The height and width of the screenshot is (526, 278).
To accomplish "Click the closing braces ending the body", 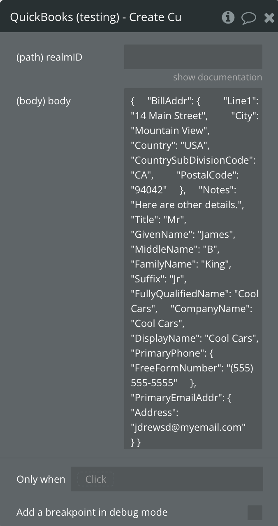I will (136, 442).
